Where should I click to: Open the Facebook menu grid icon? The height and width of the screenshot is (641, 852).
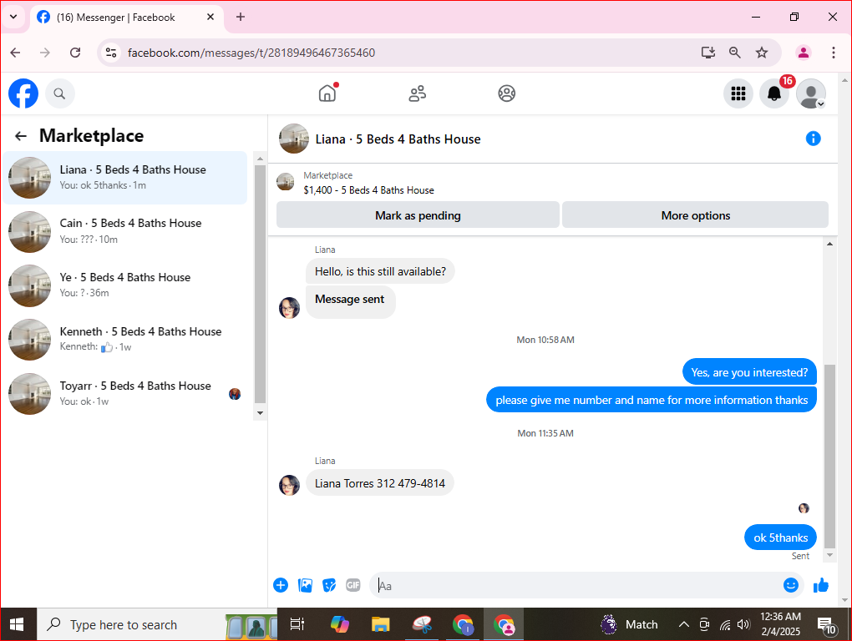pos(738,94)
